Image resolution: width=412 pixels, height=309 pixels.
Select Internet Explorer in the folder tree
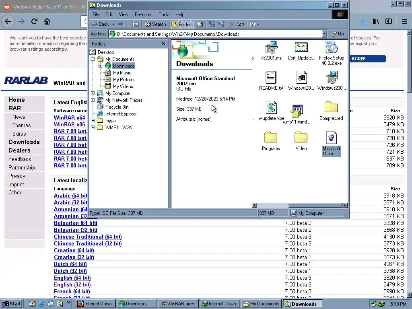(121, 114)
